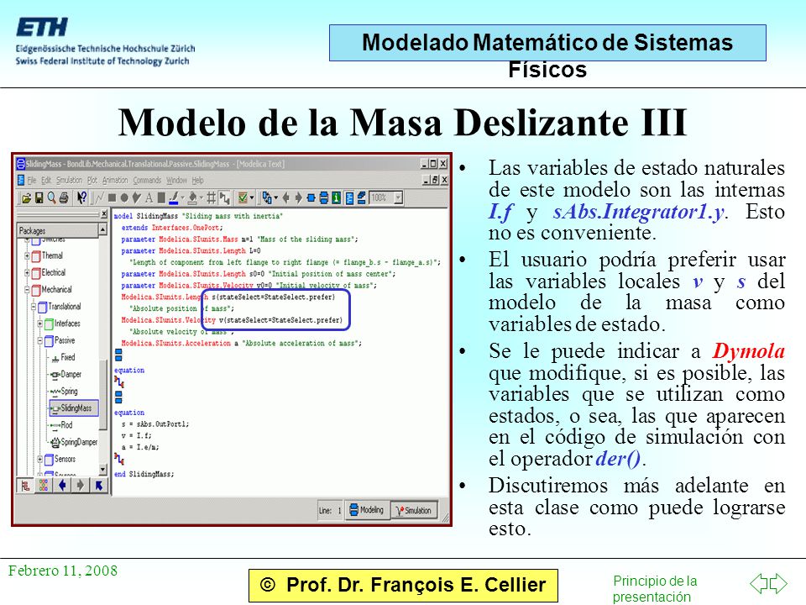The image size is (806, 605).
Task: Expand the Thermal package node
Action: (x=27, y=255)
